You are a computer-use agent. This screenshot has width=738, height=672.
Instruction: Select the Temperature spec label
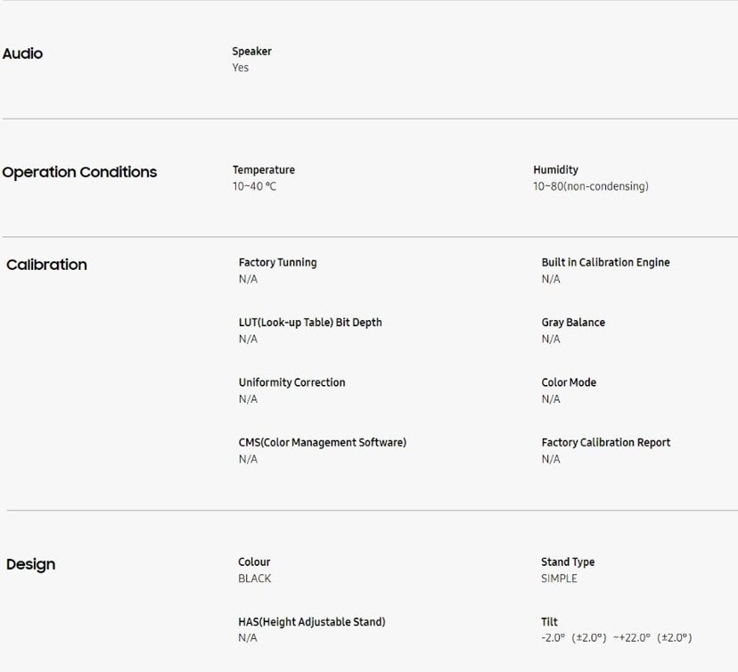click(263, 170)
